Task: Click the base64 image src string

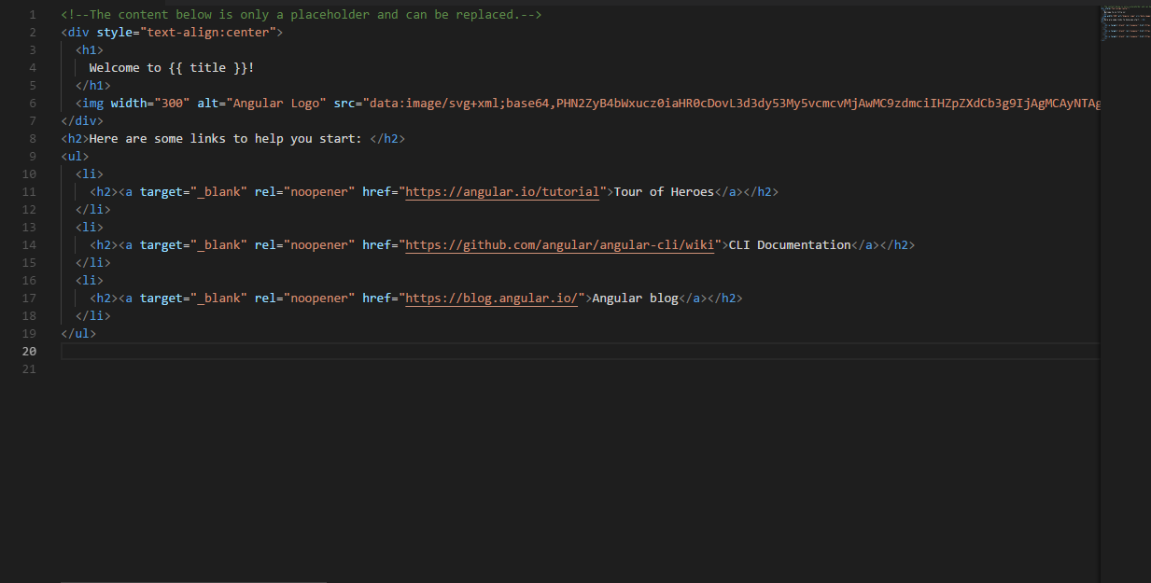Action: tap(728, 104)
